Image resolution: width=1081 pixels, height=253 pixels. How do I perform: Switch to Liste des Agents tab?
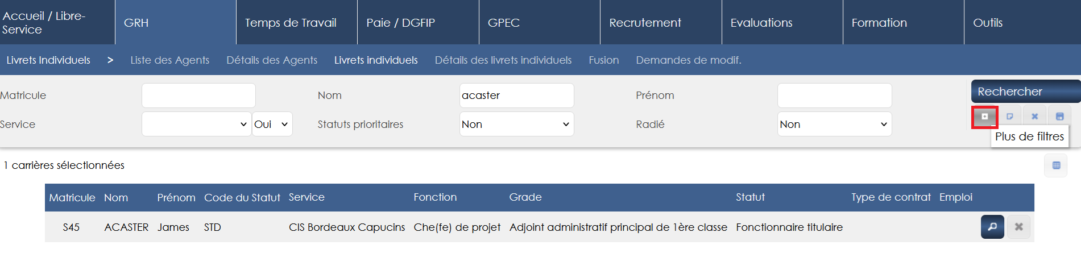coord(169,60)
